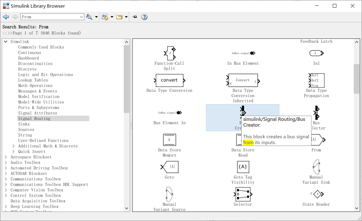
Task: Open the Dashboard library
Action: [x=29, y=58]
